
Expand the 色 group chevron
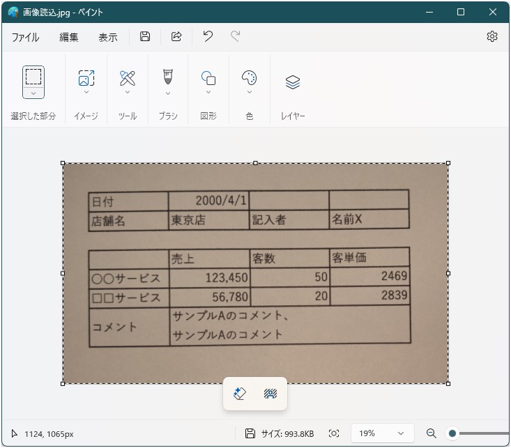point(250,92)
